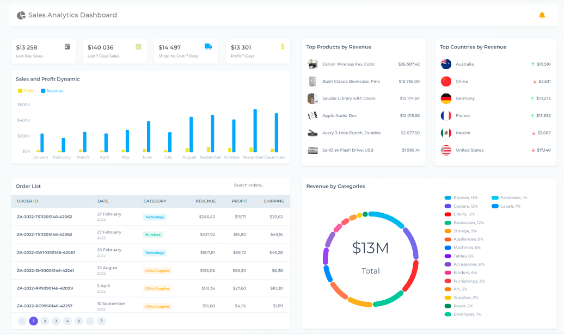This screenshot has width=564, height=334.
Task: Click the France flag icon
Action: [x=446, y=115]
